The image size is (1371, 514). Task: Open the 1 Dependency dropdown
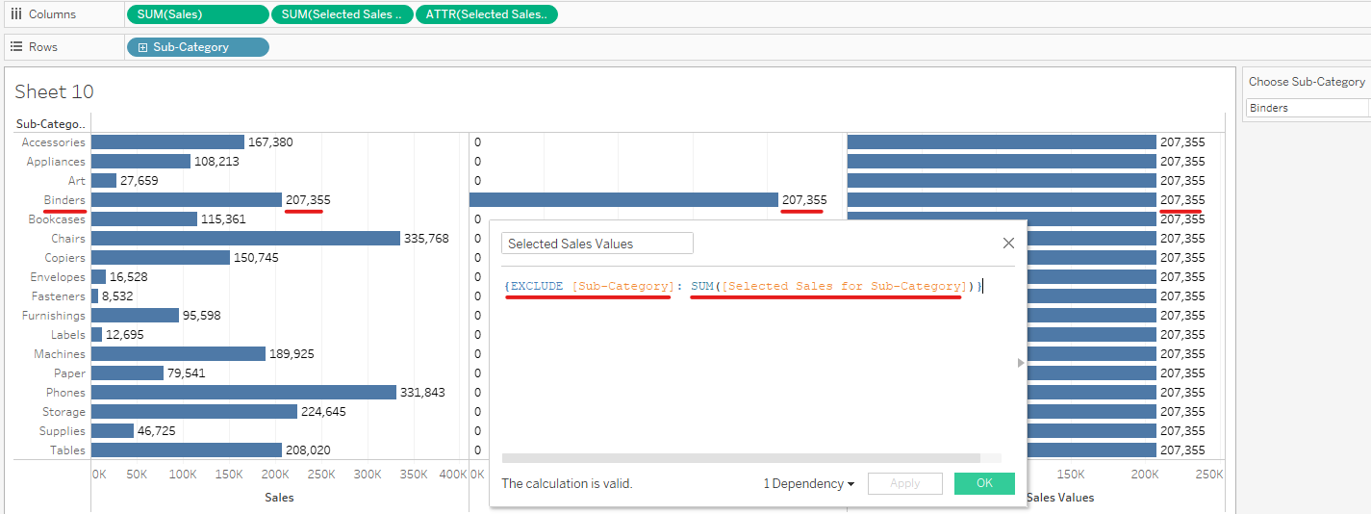click(x=808, y=483)
